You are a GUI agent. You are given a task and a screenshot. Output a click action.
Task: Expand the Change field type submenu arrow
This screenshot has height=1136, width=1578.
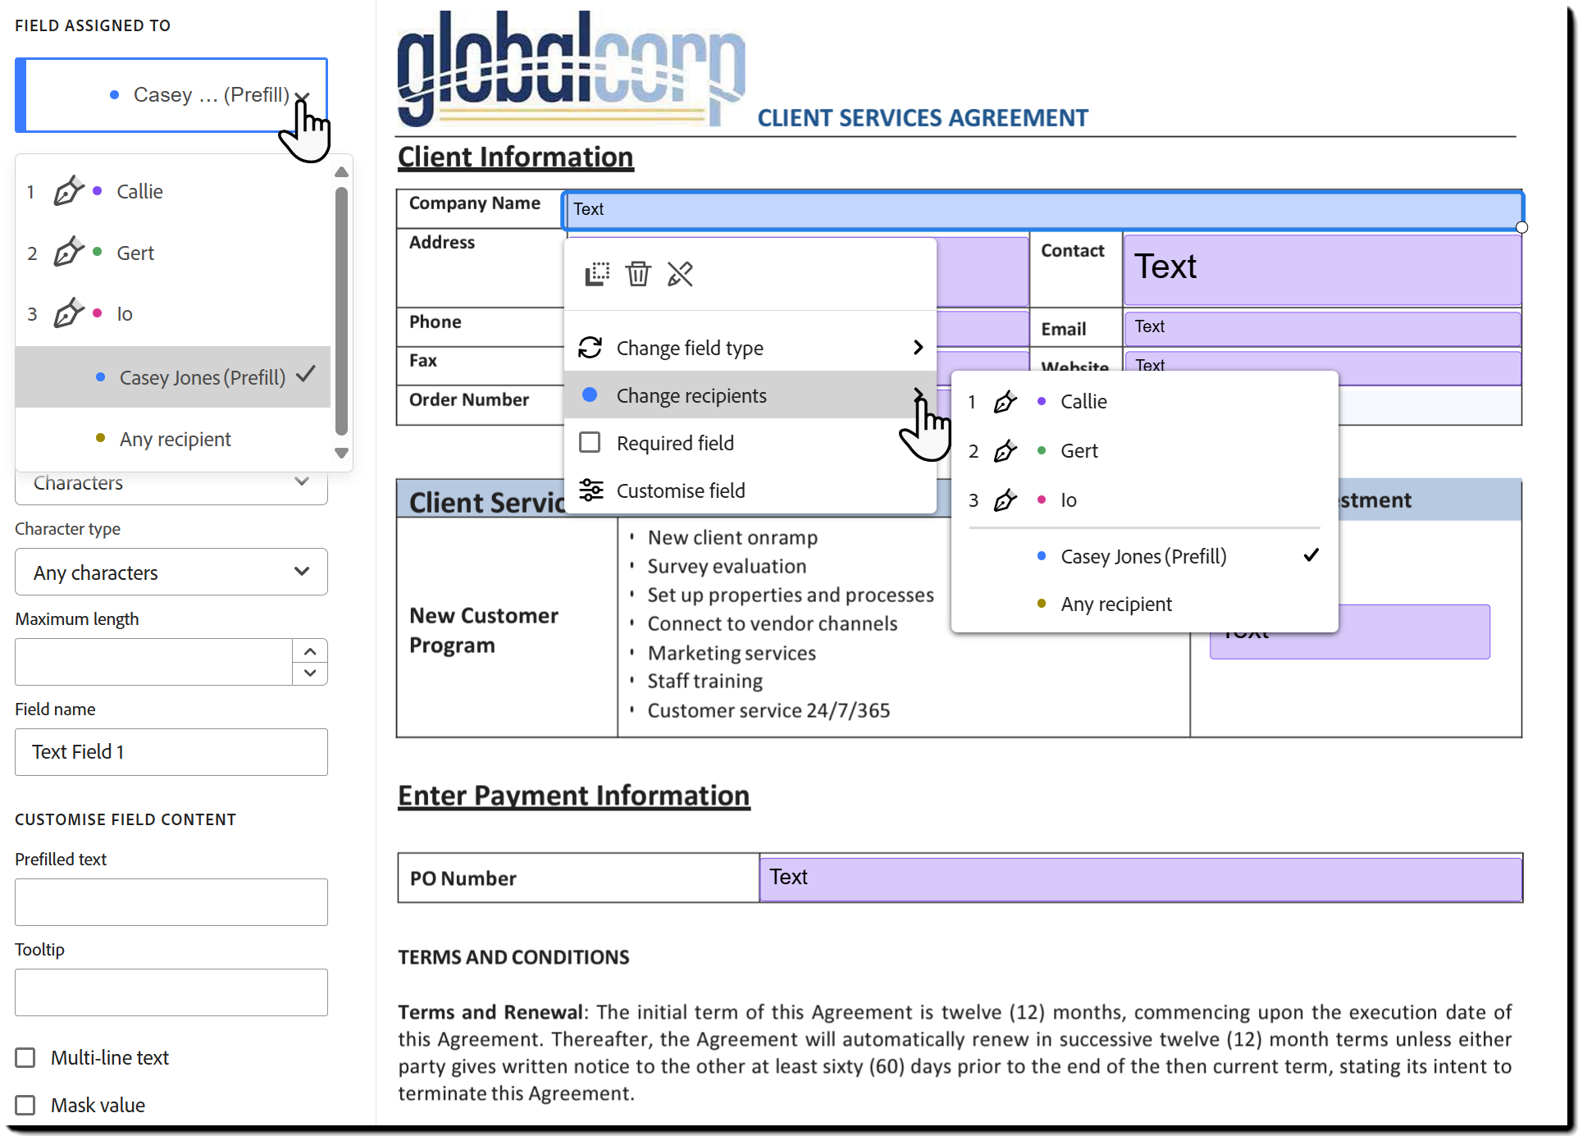tap(918, 348)
